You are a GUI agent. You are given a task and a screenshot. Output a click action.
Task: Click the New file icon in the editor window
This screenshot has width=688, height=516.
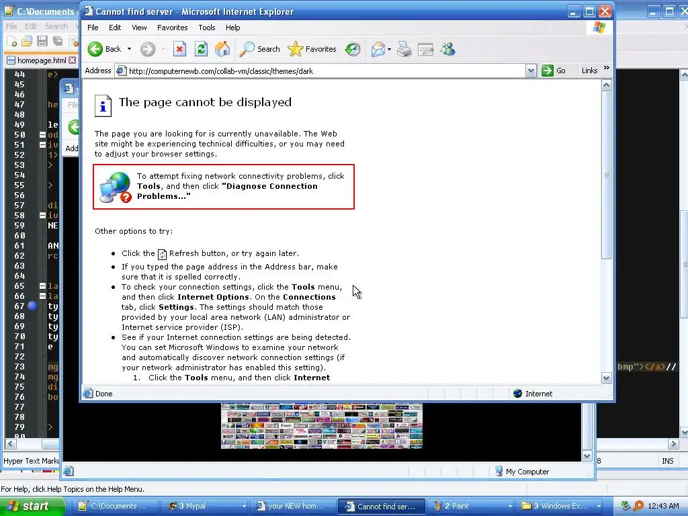[12, 42]
